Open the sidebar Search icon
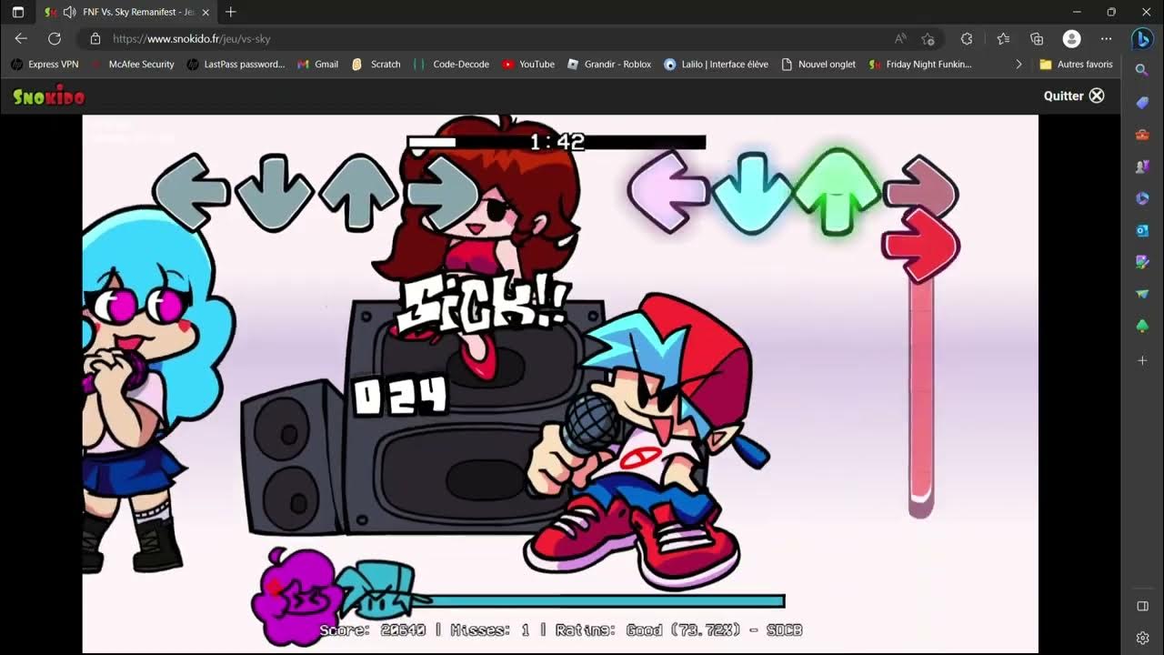1164x655 pixels. click(1142, 70)
